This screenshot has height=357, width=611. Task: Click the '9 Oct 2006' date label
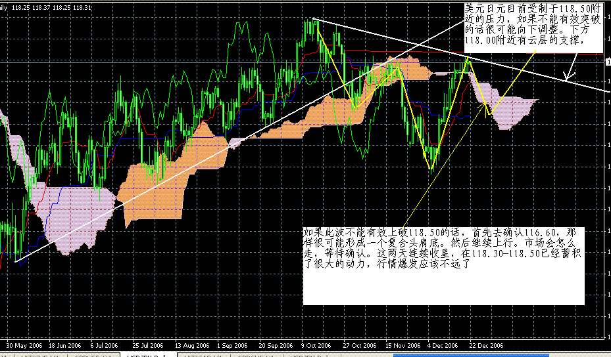click(316, 345)
